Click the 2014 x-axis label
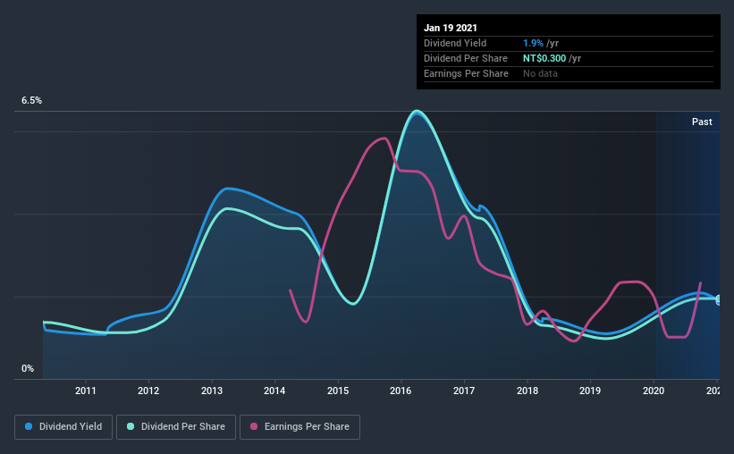 click(274, 391)
